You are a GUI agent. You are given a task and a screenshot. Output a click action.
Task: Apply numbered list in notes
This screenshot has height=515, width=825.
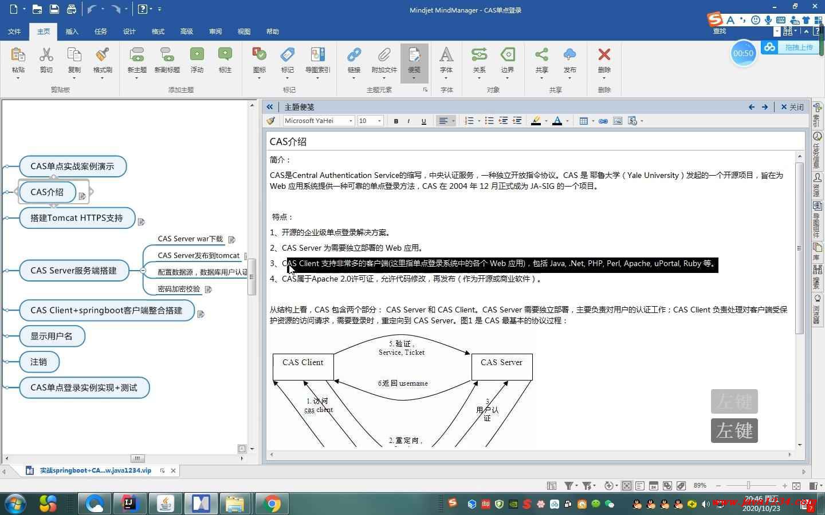tap(469, 121)
